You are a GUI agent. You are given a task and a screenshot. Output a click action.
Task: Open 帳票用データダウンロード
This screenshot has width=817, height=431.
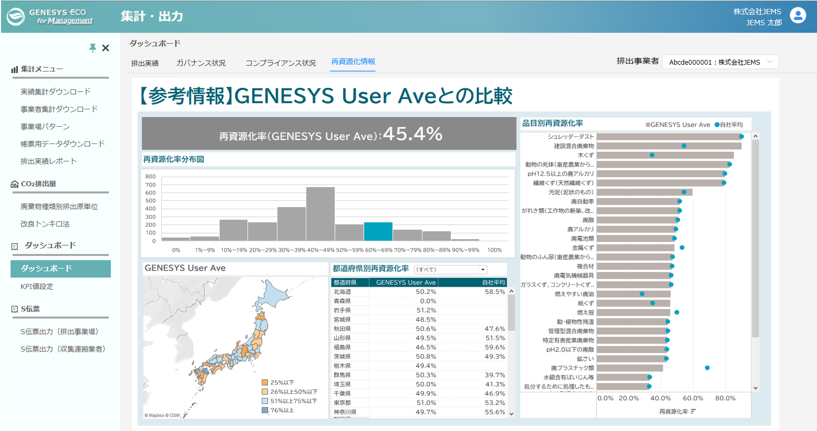[63, 143]
